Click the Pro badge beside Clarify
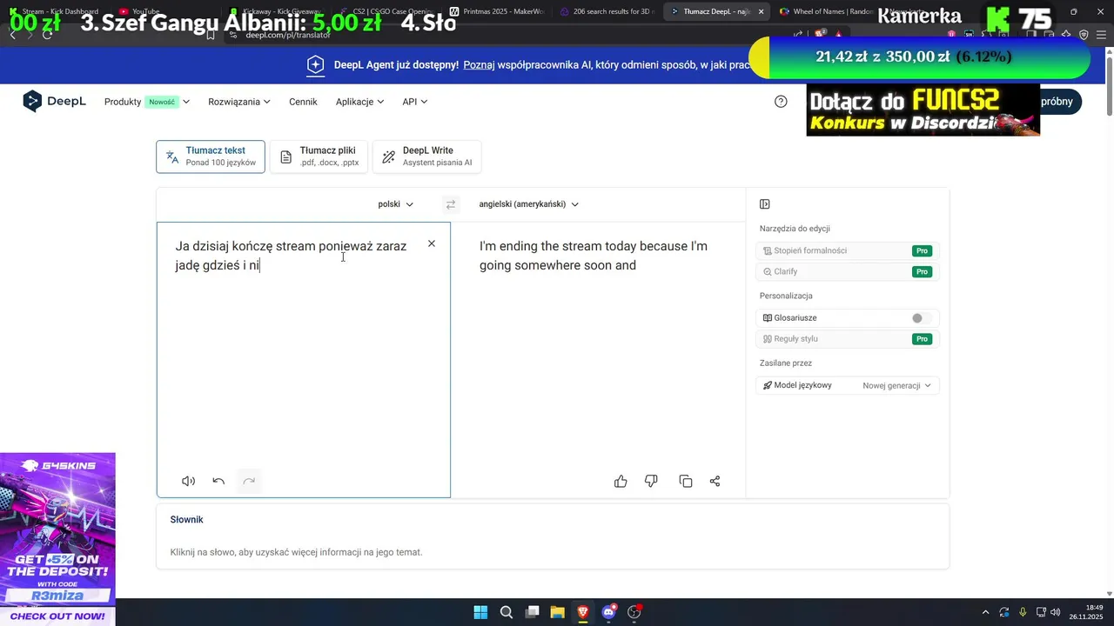 pos(922,272)
